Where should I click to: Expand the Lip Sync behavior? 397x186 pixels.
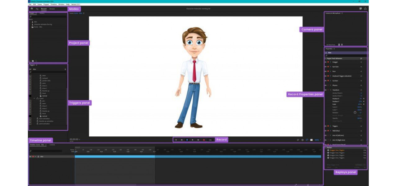331,81
